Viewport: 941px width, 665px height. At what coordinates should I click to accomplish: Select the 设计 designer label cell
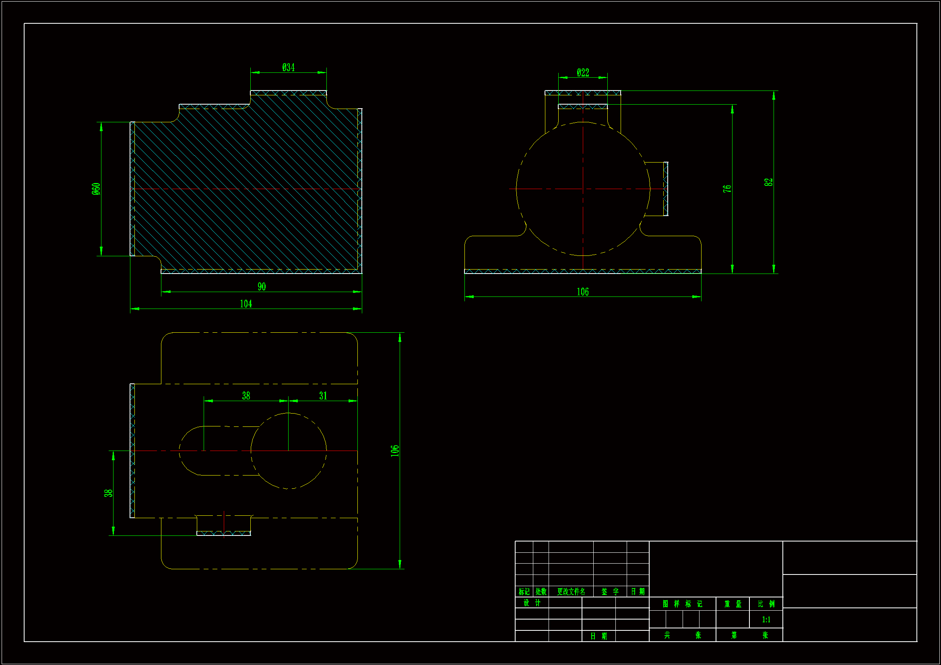coord(532,603)
